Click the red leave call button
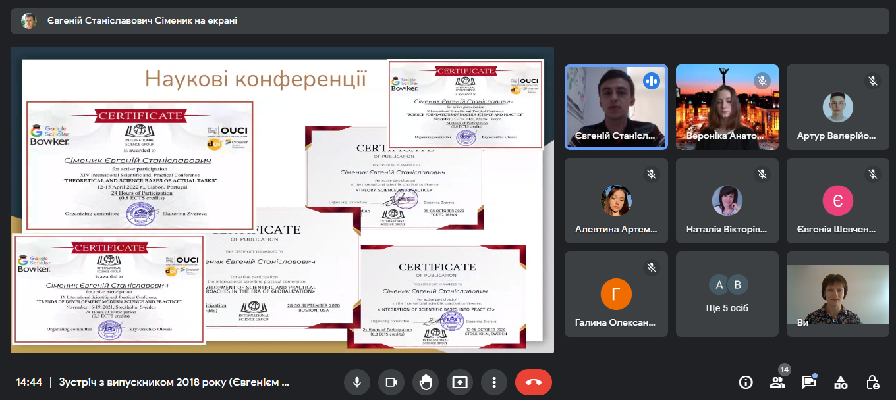This screenshot has width=896, height=400. click(x=534, y=382)
